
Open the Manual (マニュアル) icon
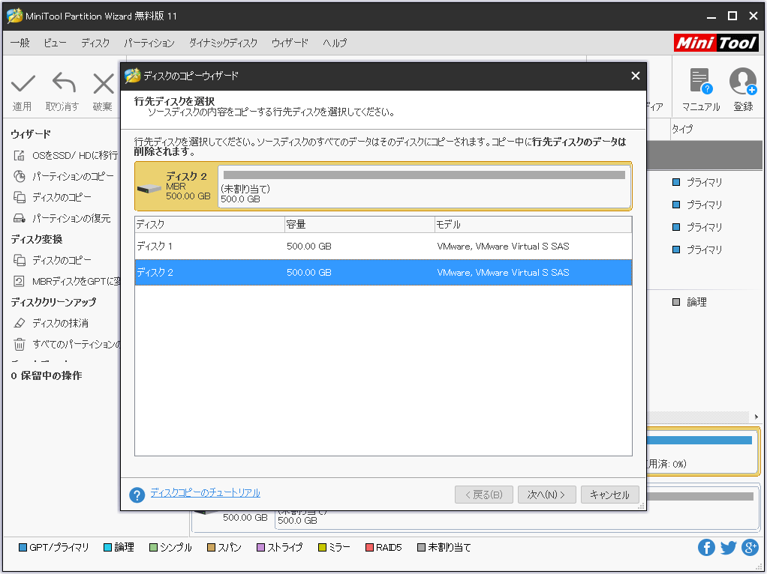tap(700, 82)
